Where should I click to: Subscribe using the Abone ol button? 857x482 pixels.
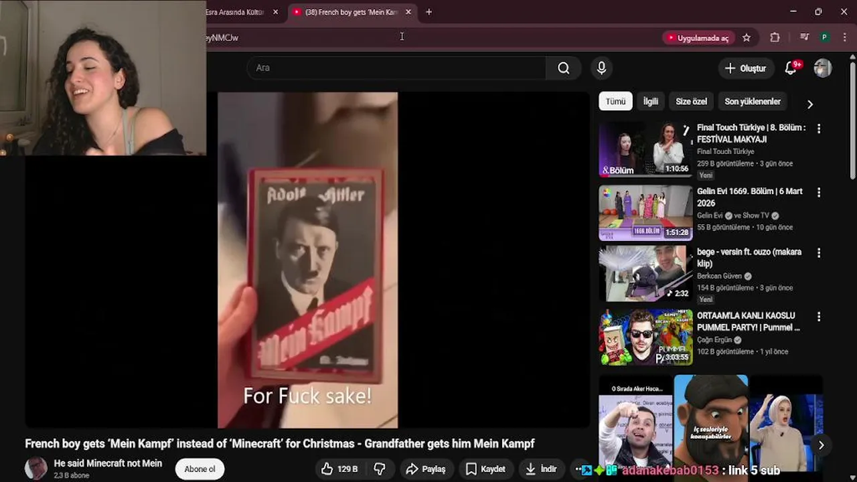coord(200,469)
